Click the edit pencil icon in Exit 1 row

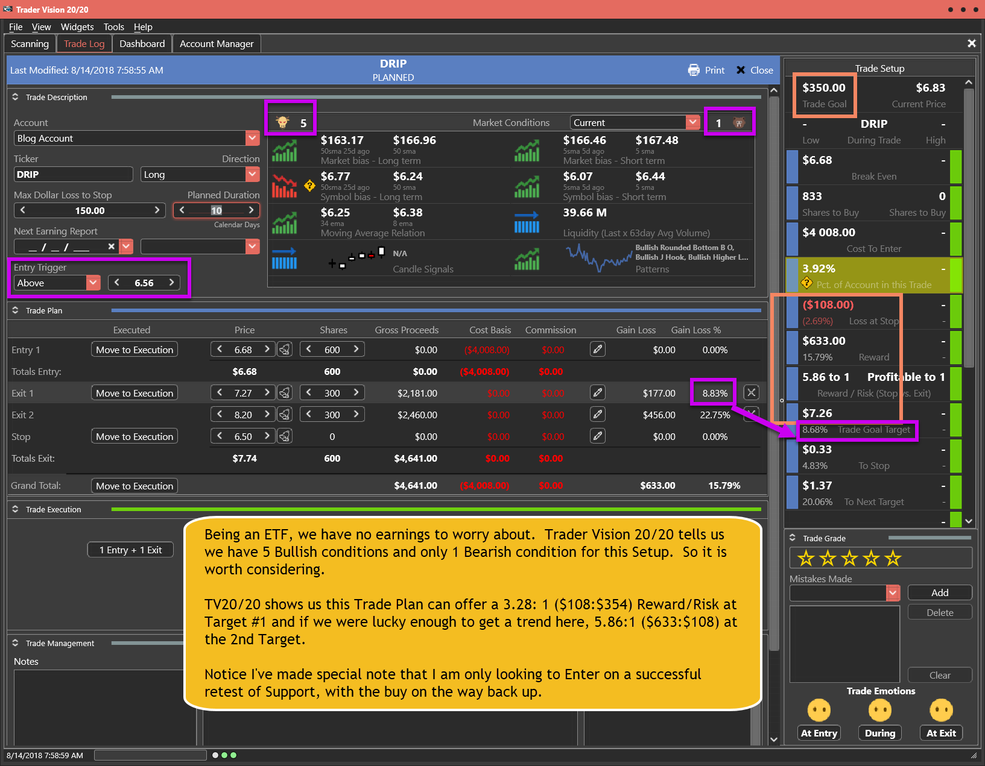[598, 392]
